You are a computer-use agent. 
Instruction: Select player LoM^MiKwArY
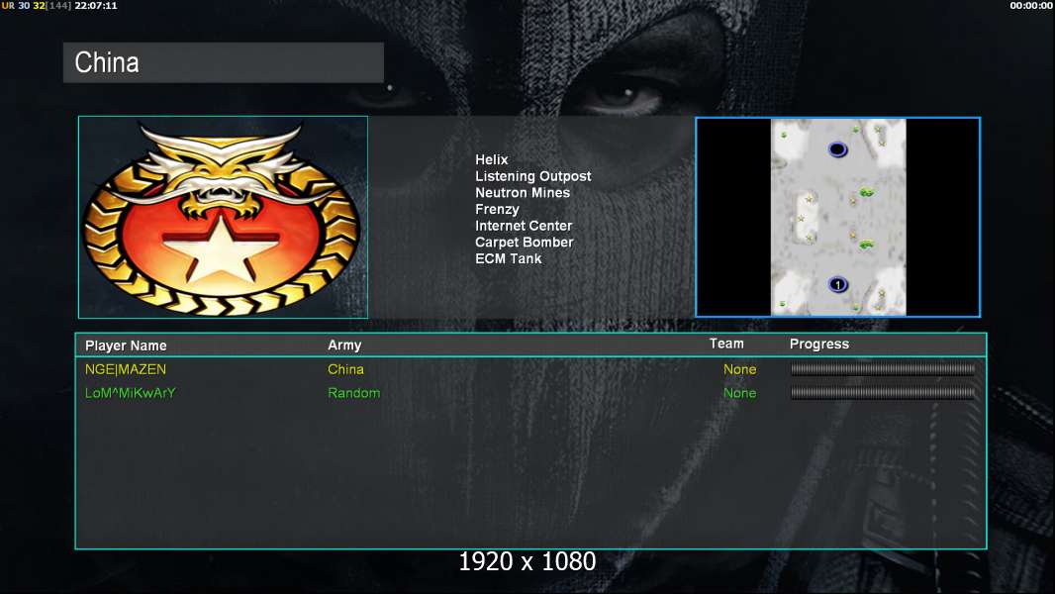[x=130, y=393]
